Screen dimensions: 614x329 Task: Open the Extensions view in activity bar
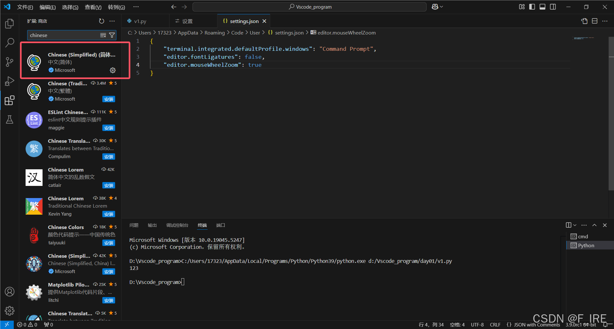[9, 100]
